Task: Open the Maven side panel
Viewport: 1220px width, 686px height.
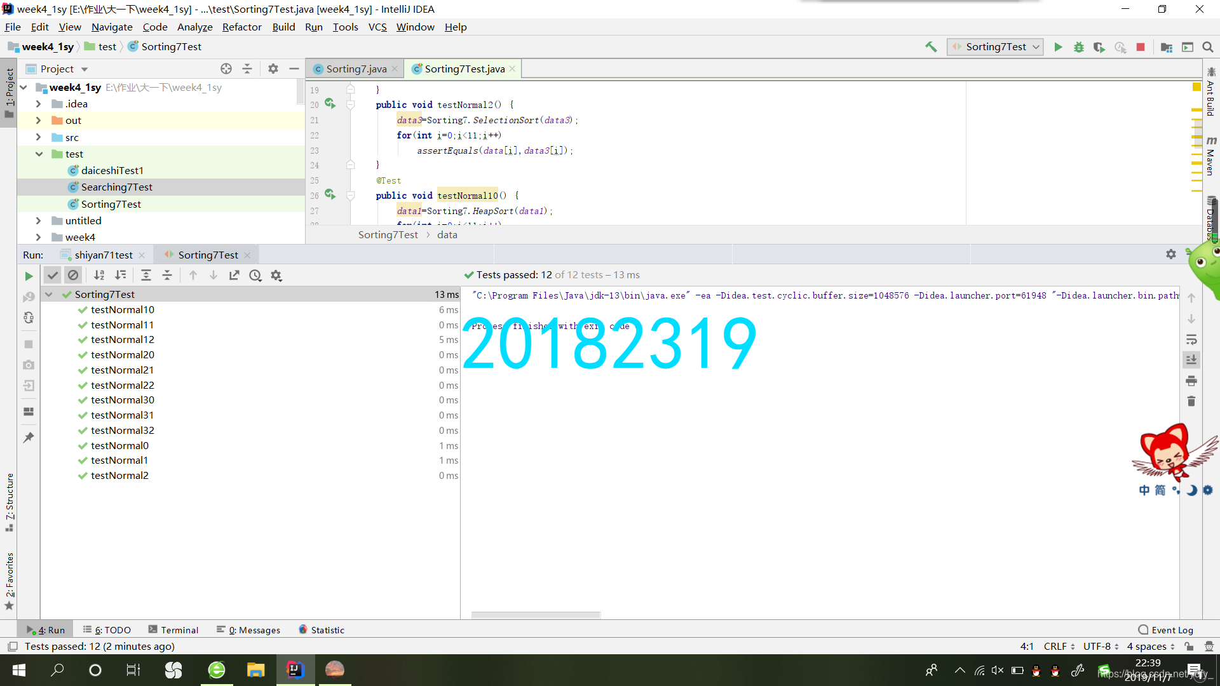Action: click(x=1211, y=156)
